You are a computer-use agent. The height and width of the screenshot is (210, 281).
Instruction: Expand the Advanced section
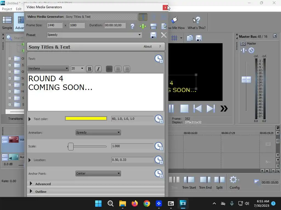[x=31, y=183]
